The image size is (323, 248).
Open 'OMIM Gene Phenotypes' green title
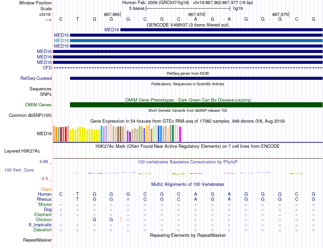click(x=188, y=100)
